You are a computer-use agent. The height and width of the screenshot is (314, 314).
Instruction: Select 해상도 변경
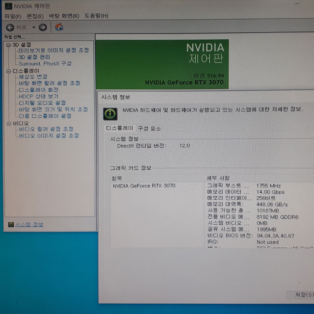point(33,77)
